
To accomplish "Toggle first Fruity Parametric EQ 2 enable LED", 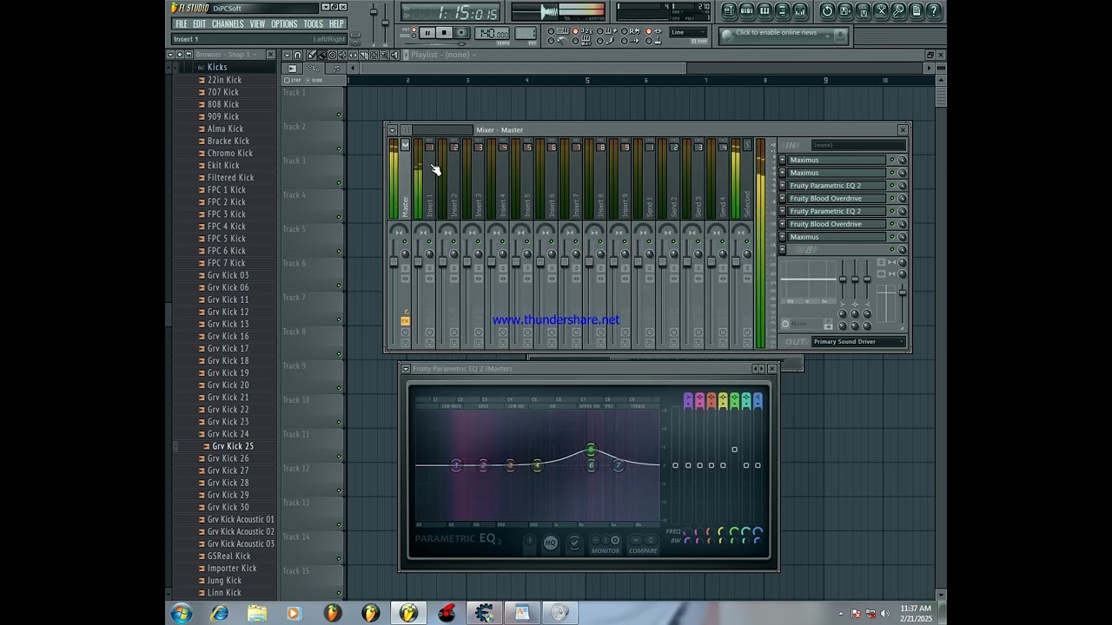I will (891, 186).
